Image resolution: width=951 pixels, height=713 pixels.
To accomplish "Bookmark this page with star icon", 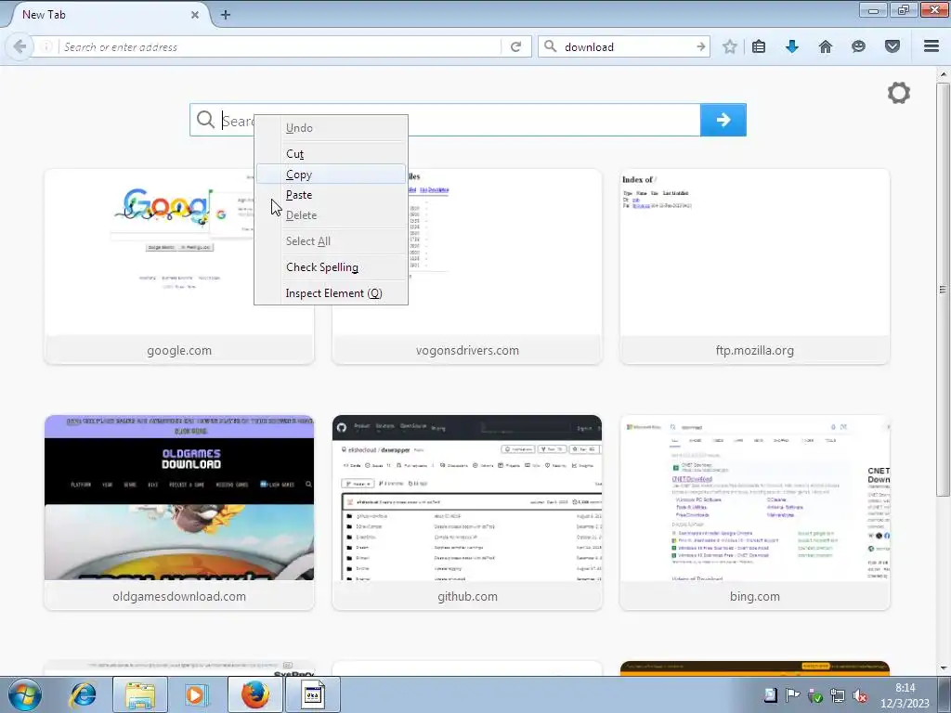I will [730, 46].
